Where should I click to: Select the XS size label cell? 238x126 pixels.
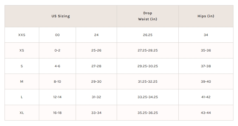pyautogui.click(x=22, y=50)
